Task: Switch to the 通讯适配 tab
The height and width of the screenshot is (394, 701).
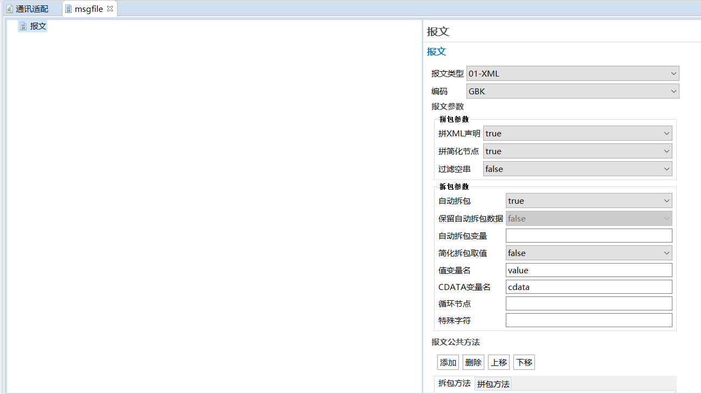Action: click(31, 9)
